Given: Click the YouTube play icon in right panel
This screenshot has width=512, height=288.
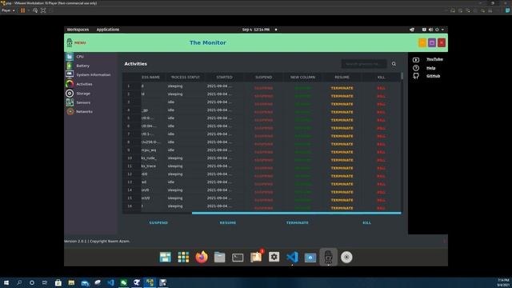Looking at the screenshot, I should point(416,60).
